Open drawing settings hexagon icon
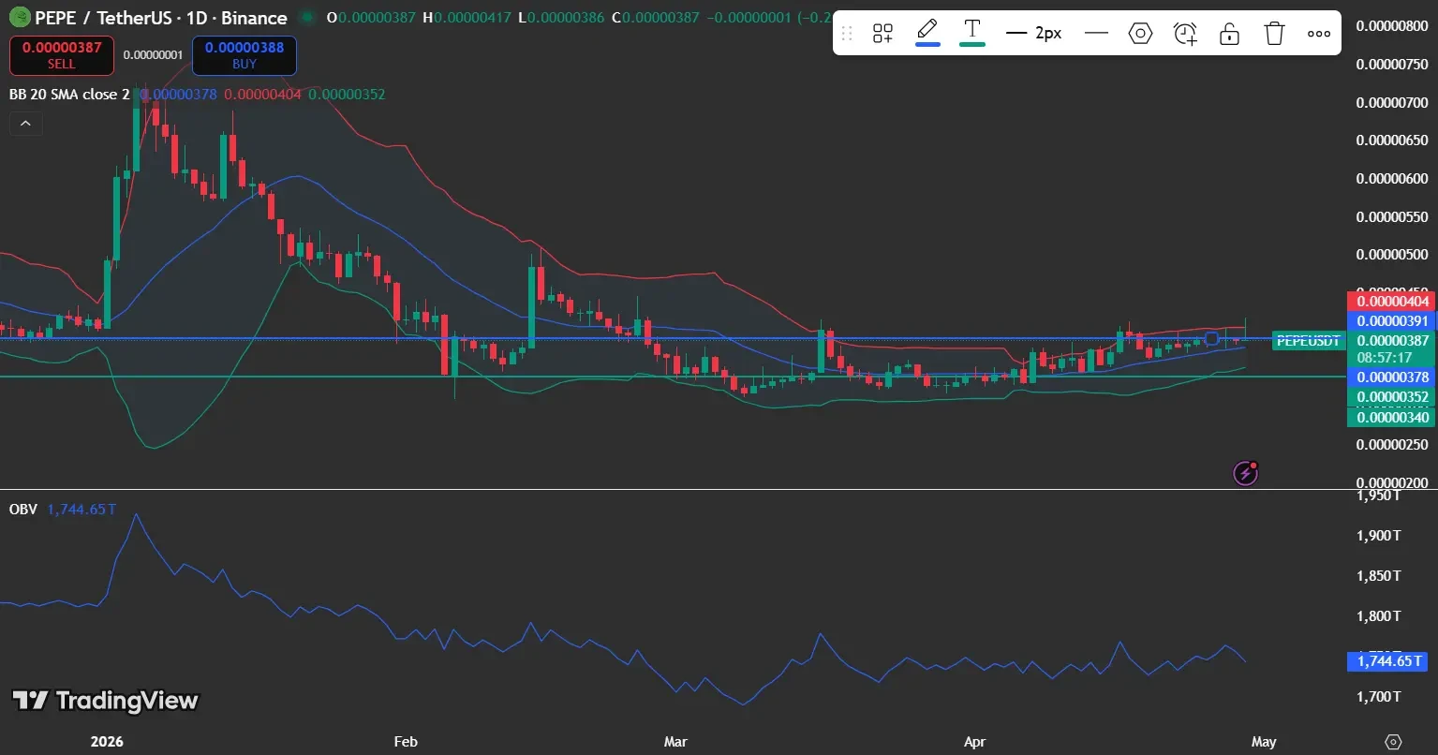This screenshot has width=1438, height=755. click(x=1140, y=34)
